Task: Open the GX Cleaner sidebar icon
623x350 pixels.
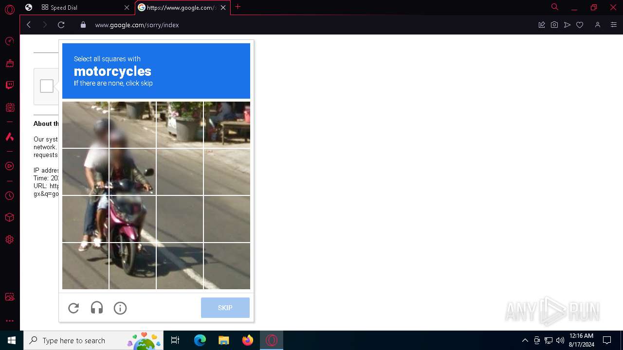Action: (9, 63)
